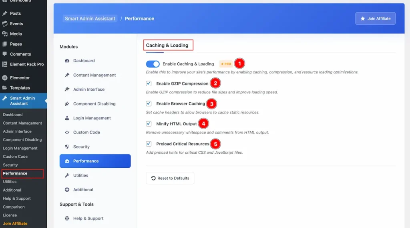Open Component Disabling submenu link in sidebar
Screen dimensions: 410x228
(x=22, y=140)
